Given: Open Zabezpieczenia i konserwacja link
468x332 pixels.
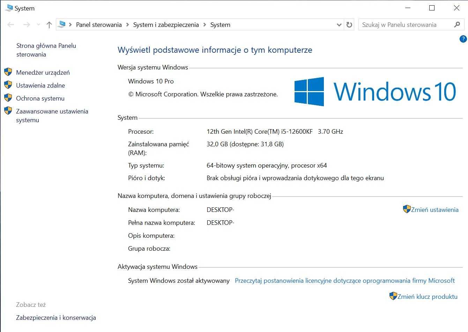Looking at the screenshot, I should tap(56, 318).
